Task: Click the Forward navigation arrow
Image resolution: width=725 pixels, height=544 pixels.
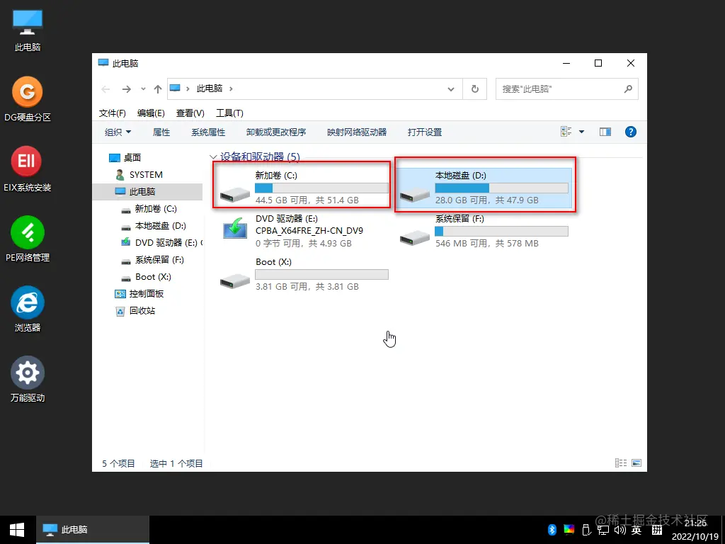Action: pos(126,89)
